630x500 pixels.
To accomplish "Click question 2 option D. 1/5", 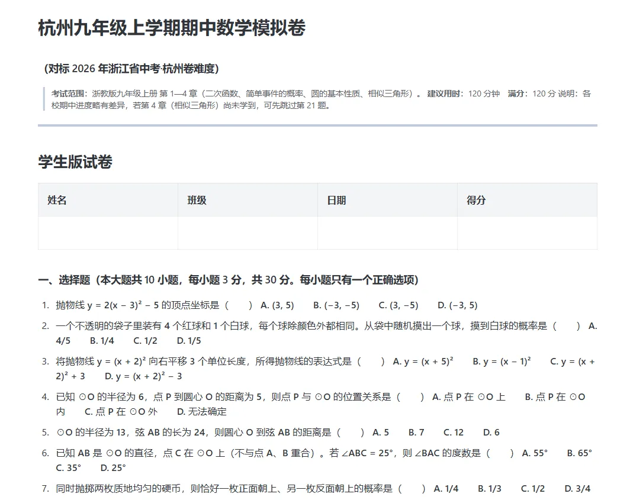I will [x=189, y=341].
